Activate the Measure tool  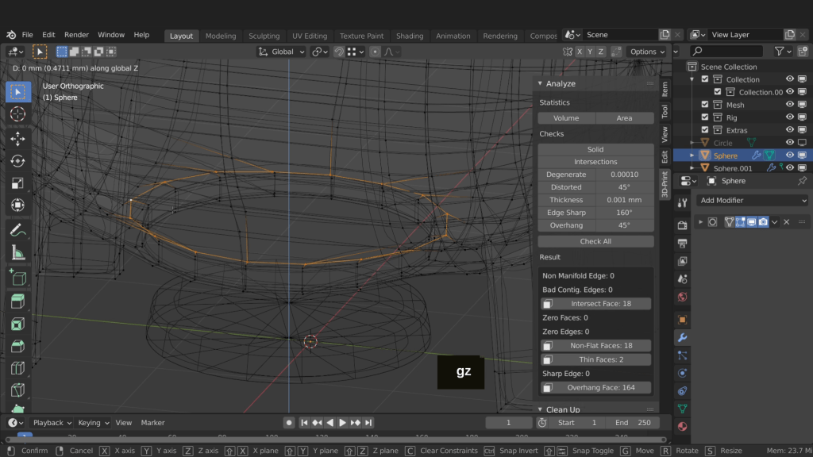17,253
